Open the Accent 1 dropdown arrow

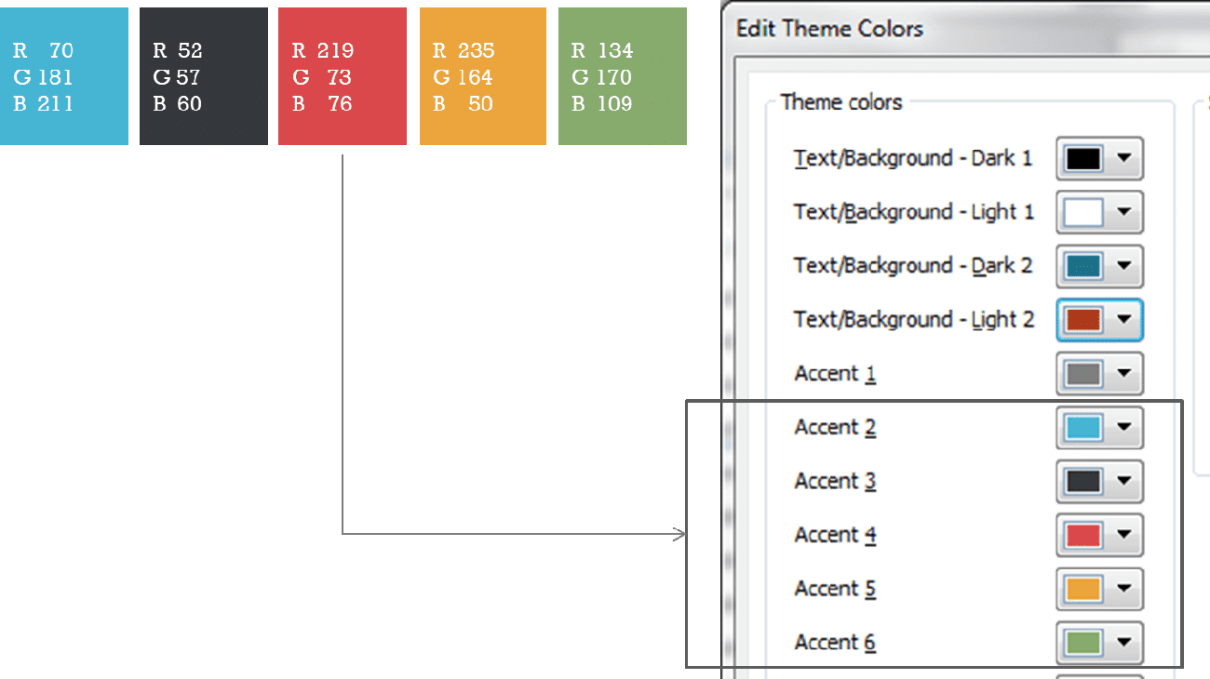point(1122,374)
